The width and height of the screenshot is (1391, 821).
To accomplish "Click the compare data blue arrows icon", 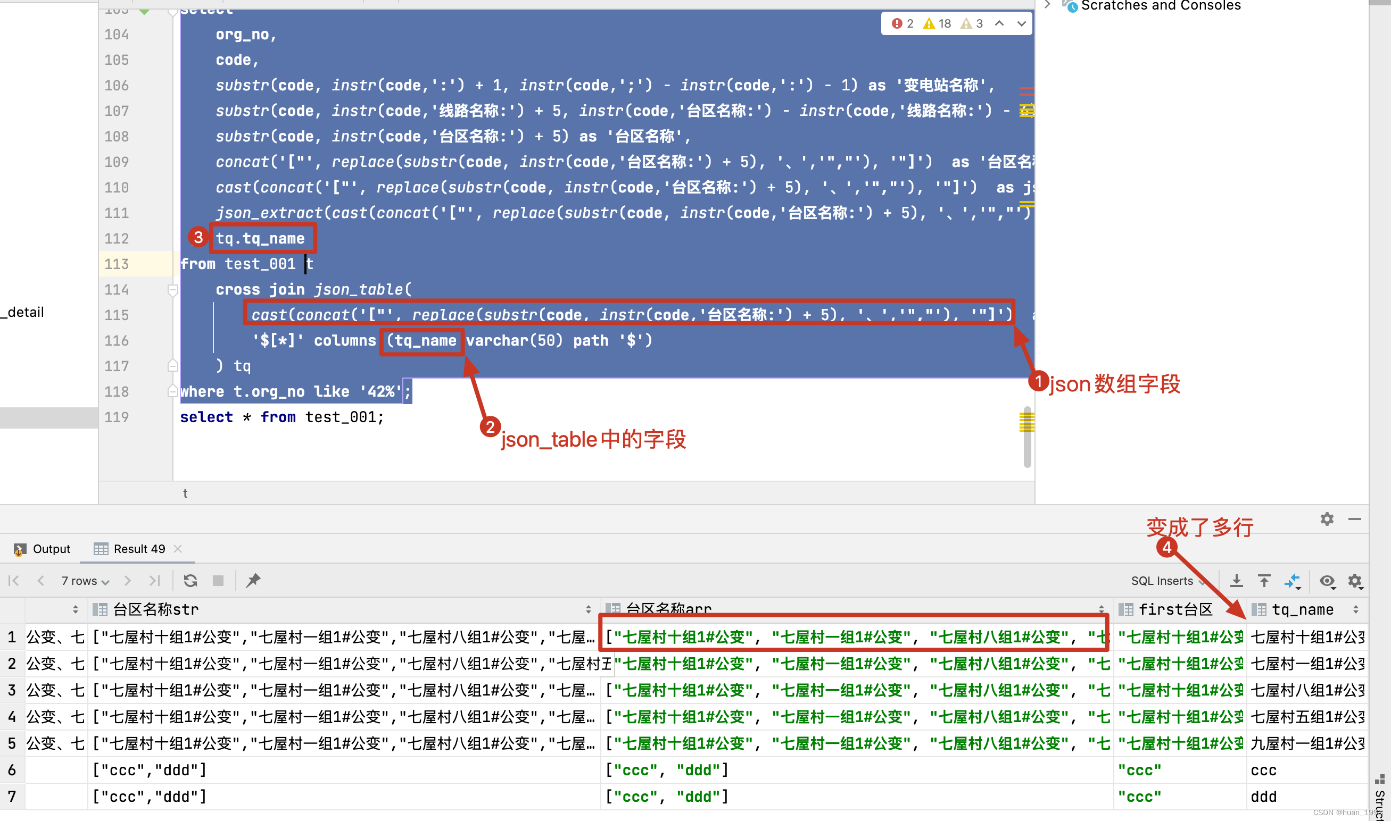I will (1292, 580).
